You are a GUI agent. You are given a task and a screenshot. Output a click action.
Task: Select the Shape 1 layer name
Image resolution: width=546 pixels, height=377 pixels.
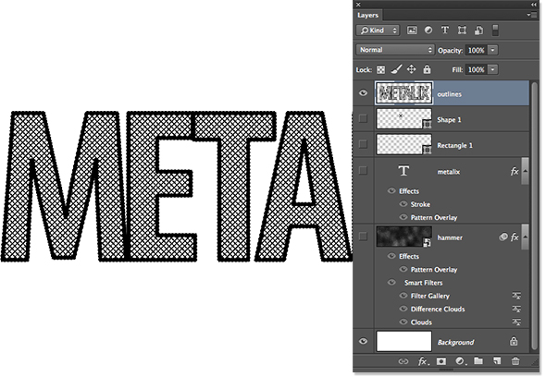[x=449, y=119]
